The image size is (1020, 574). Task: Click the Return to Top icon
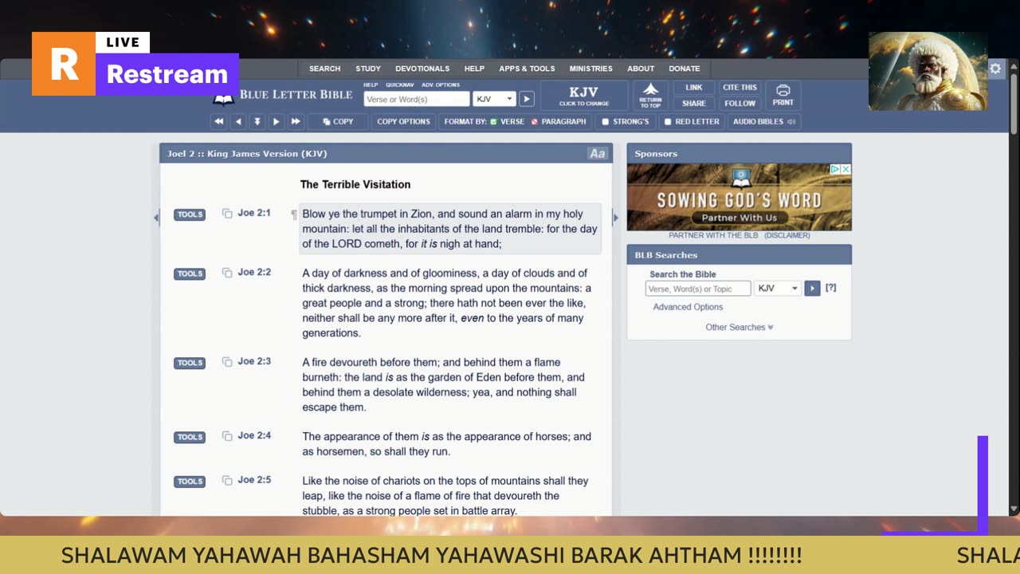650,96
